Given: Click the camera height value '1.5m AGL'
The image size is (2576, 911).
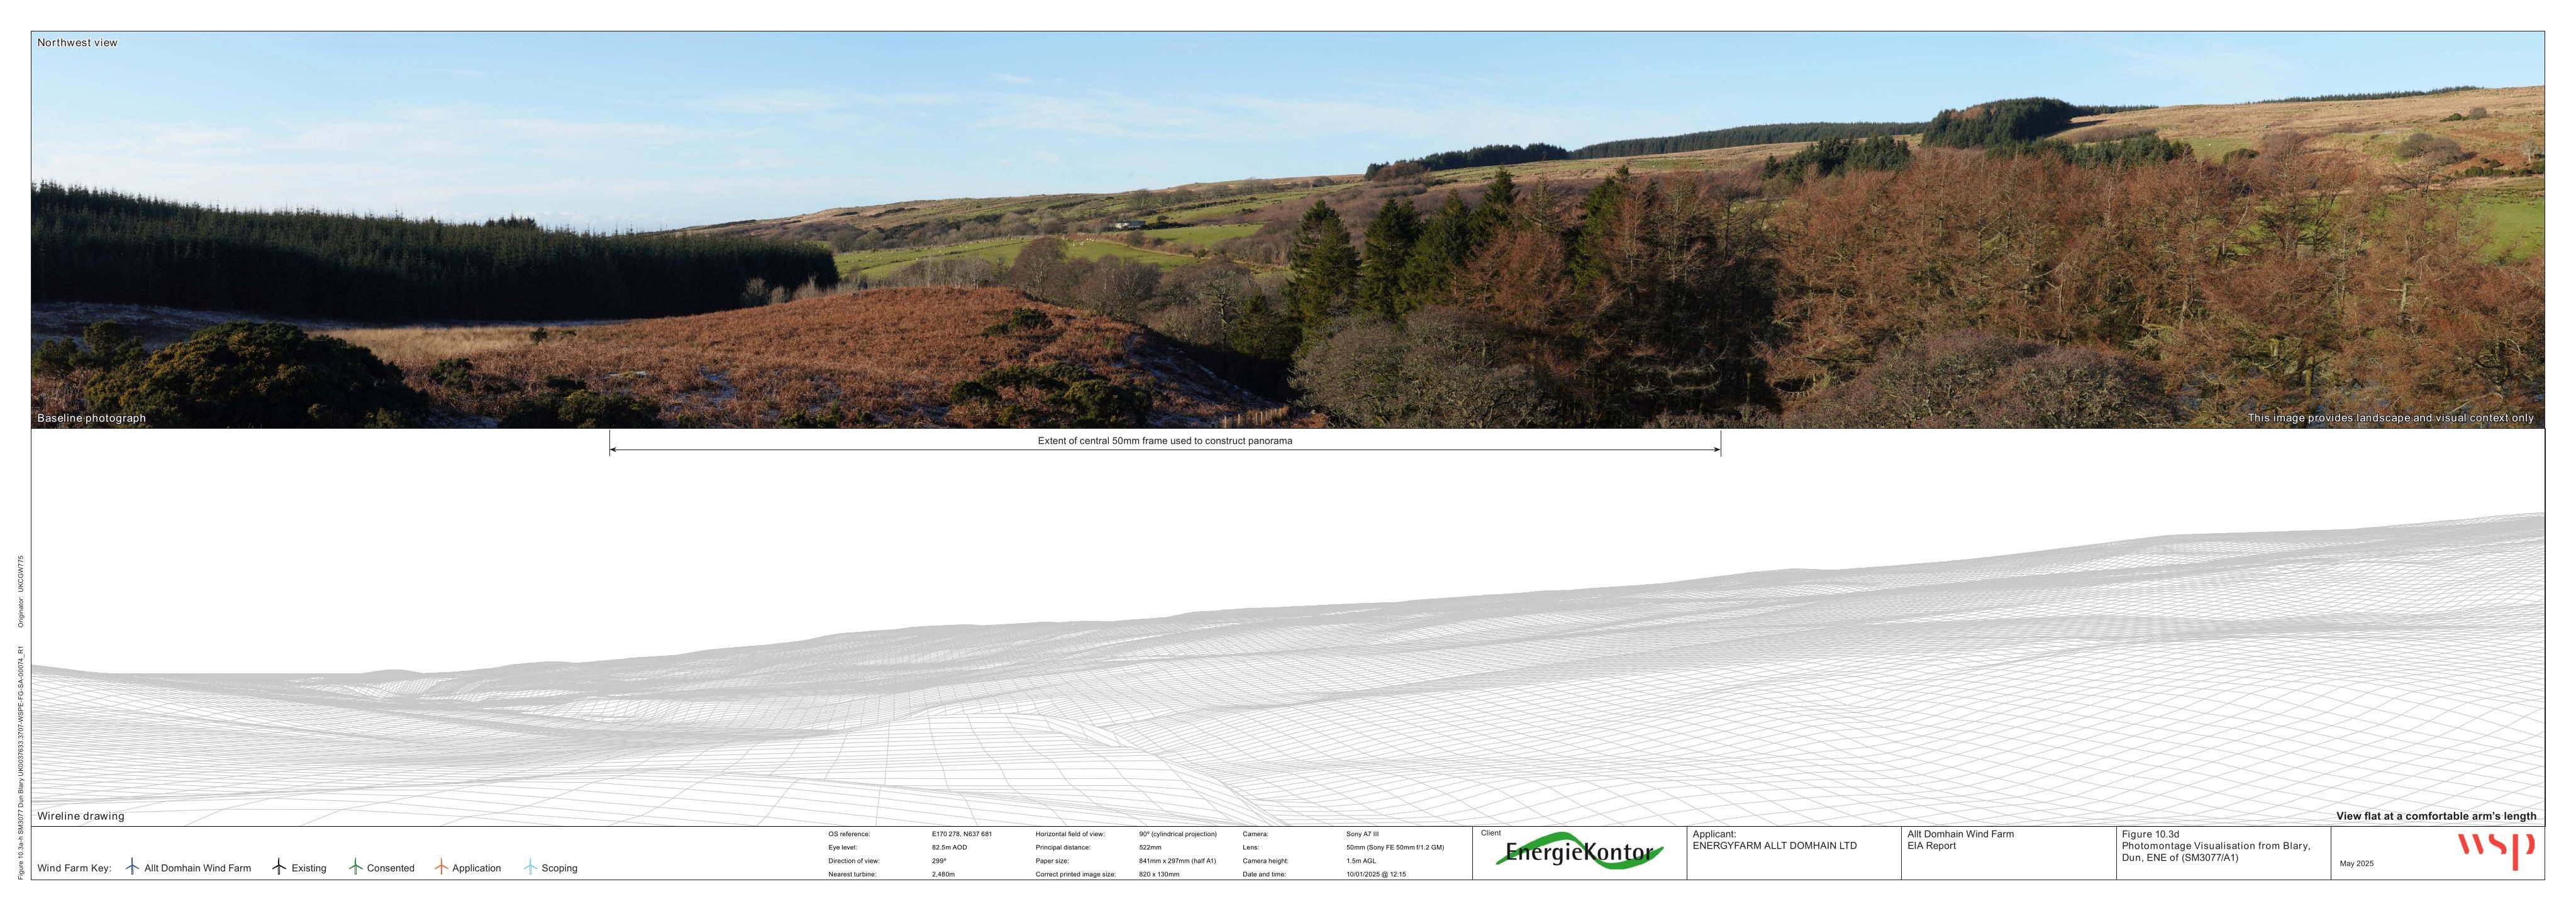Looking at the screenshot, I should tap(1361, 861).
